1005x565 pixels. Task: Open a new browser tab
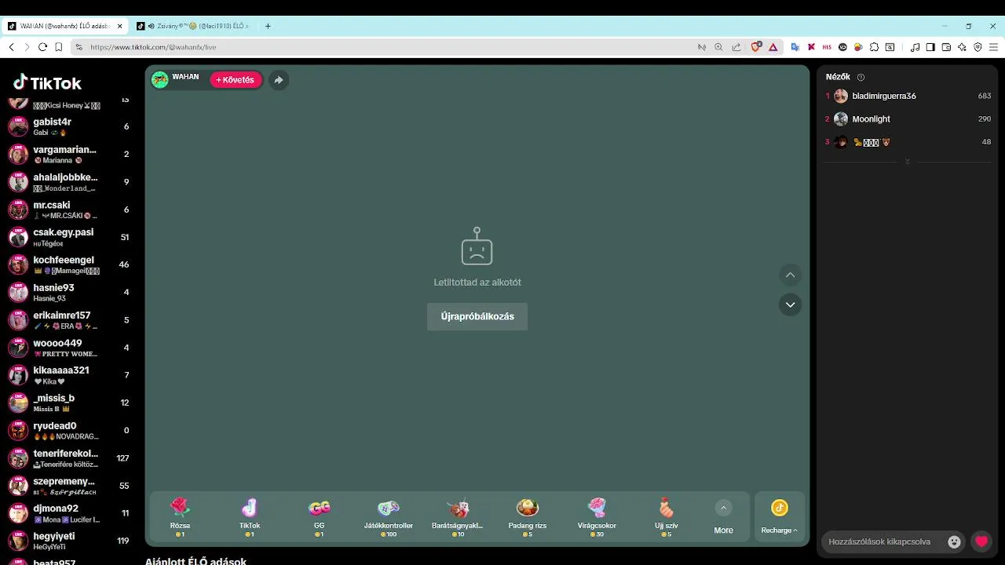pos(268,26)
